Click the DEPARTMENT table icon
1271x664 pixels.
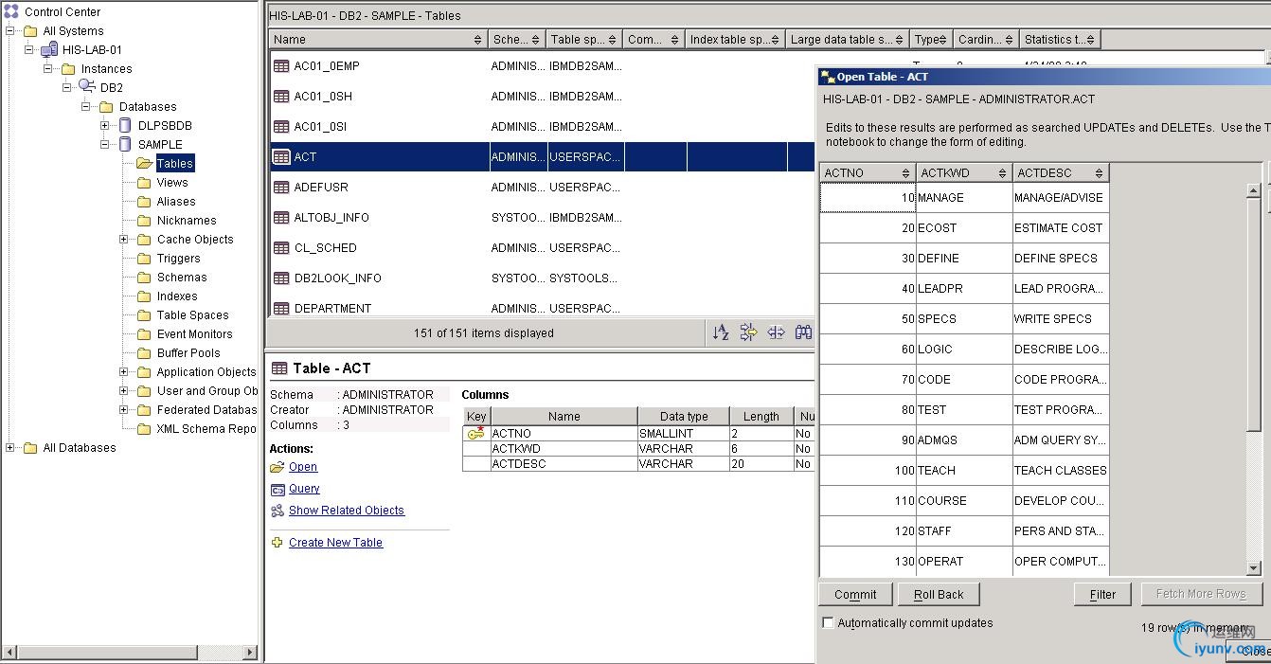point(281,309)
